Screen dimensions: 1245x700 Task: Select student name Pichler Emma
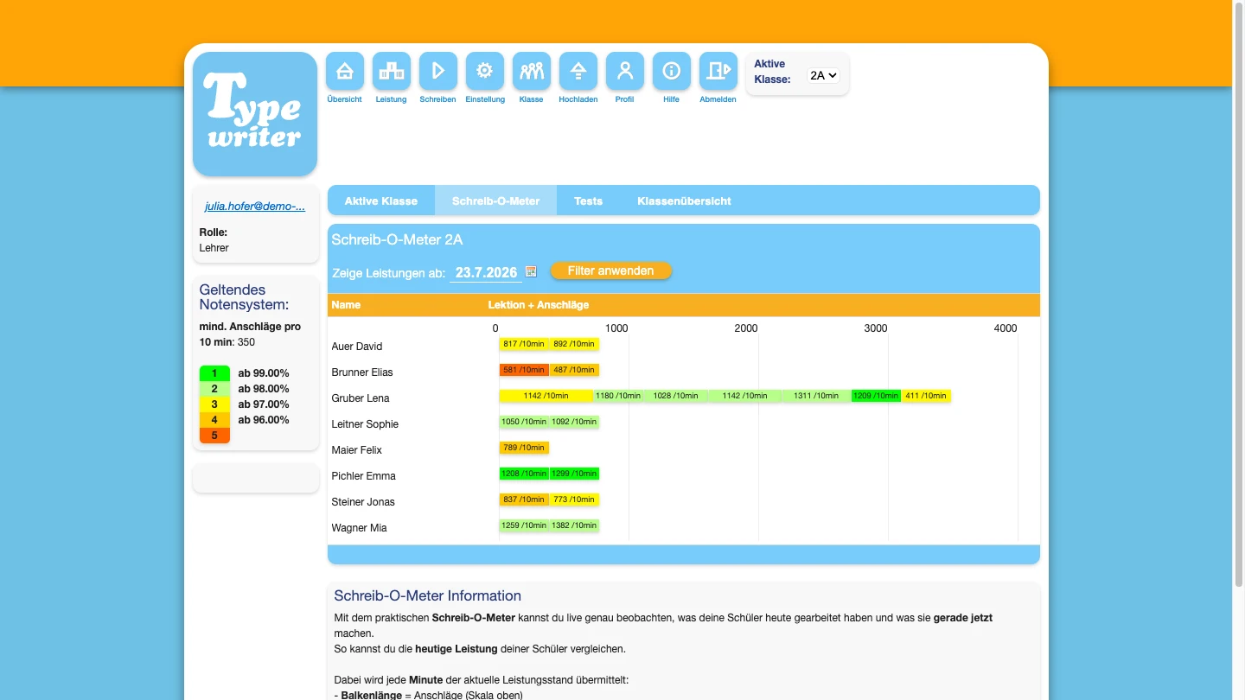364,476
